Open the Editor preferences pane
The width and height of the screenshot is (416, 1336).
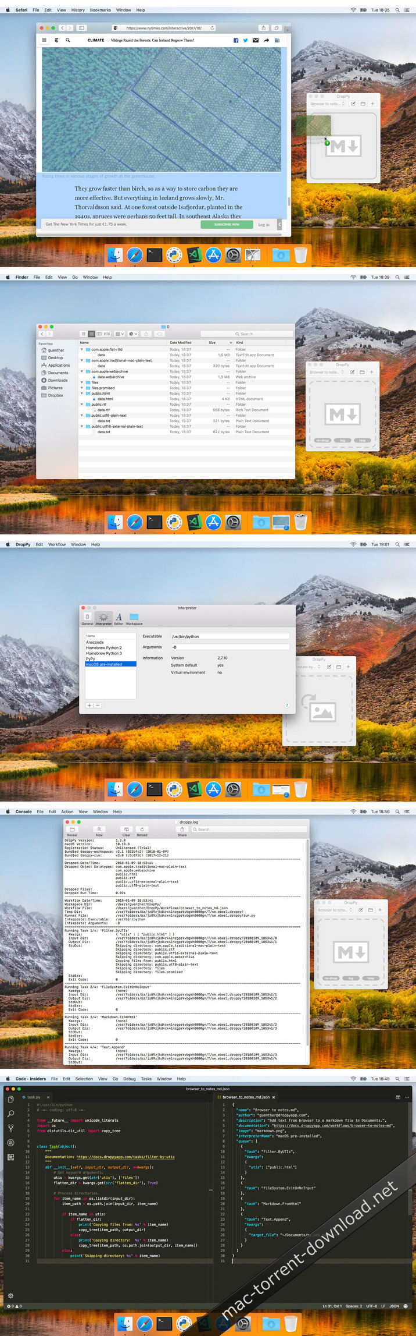119,618
